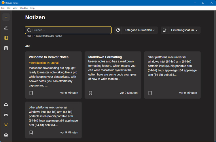The height and width of the screenshot is (142, 216).
Task: Open the Markdown Formatting note title
Action: [x=105, y=57]
